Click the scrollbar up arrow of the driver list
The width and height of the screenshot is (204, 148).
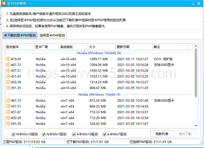pyautogui.click(x=196, y=46)
